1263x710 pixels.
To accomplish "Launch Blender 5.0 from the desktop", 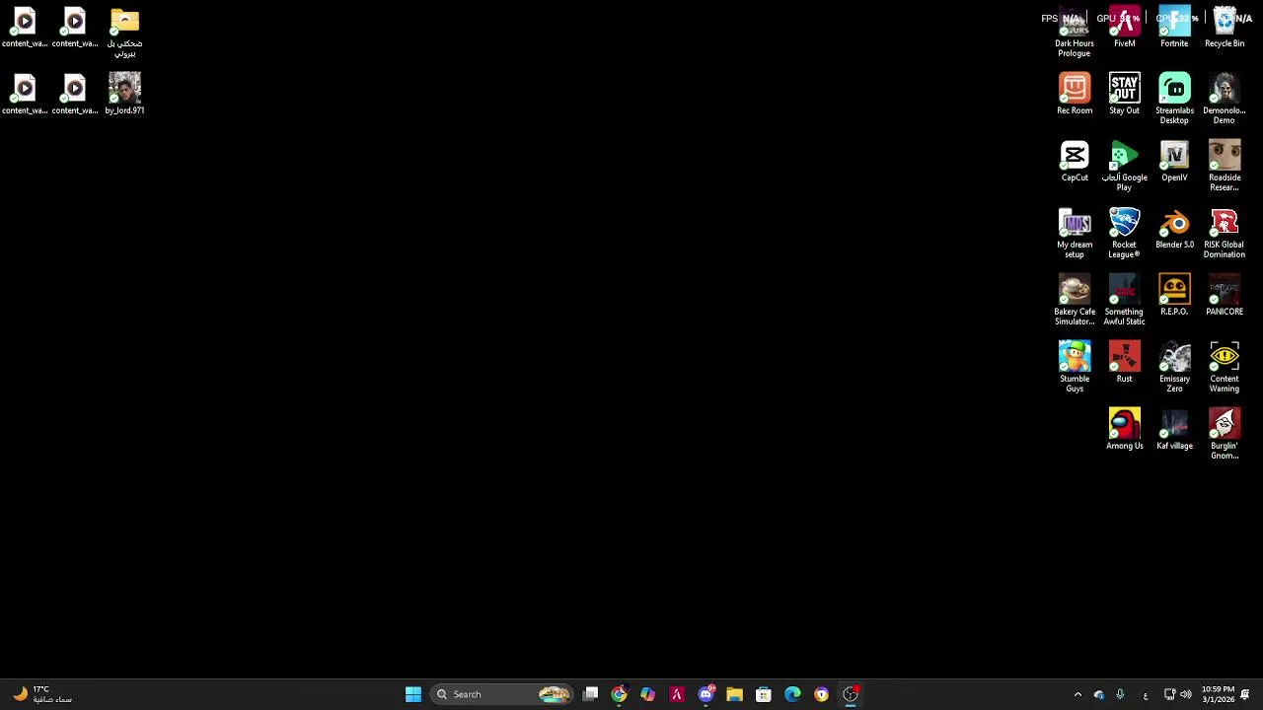I will (x=1174, y=229).
